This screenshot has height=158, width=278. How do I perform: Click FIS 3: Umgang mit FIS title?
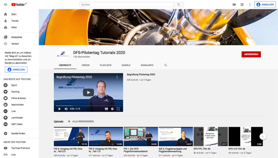click(68, 150)
